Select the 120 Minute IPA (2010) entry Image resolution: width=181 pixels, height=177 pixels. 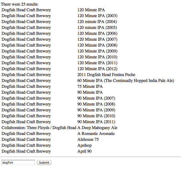[97, 57]
